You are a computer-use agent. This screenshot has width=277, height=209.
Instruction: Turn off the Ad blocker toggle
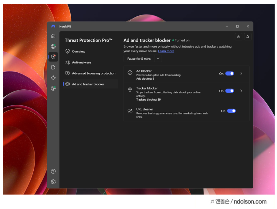click(230, 74)
